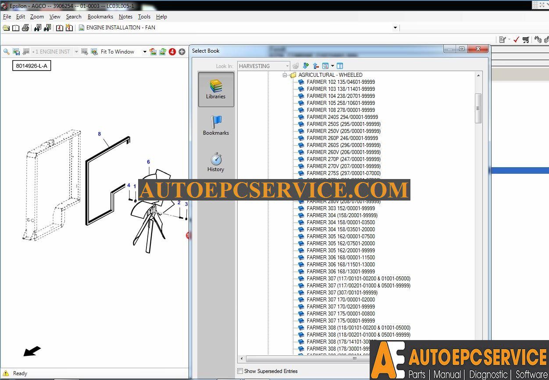
Task: Open book folder icon in main toolbar
Action: click(x=6, y=28)
